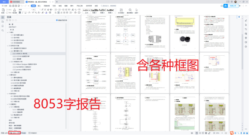Apply the Normal body style
The width and height of the screenshot is (249, 135).
coord(87,11)
